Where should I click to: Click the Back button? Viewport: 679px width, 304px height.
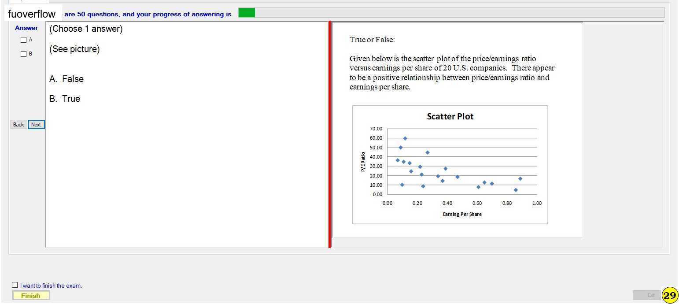18,125
